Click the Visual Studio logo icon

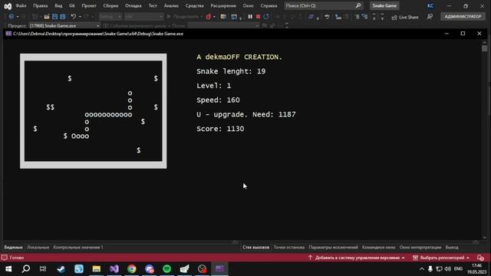(x=8, y=6)
